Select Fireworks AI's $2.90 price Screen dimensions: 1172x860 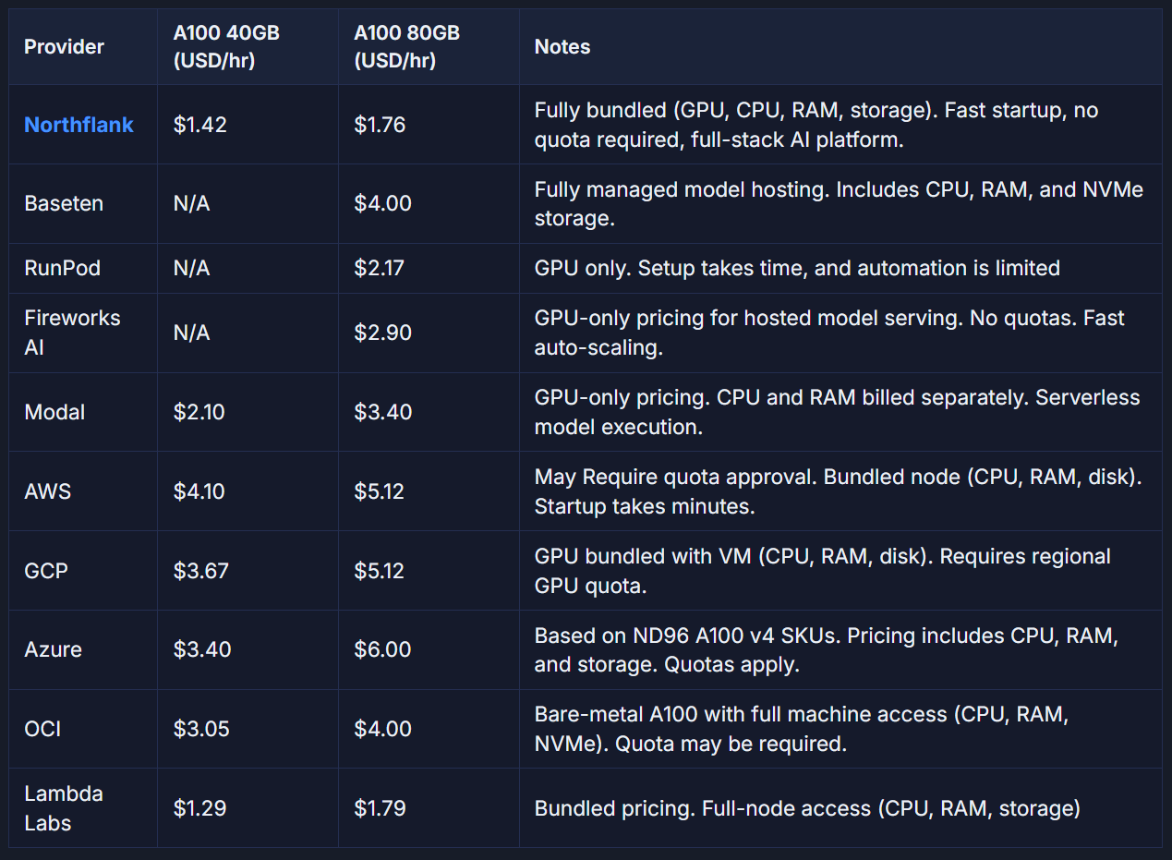tap(383, 333)
